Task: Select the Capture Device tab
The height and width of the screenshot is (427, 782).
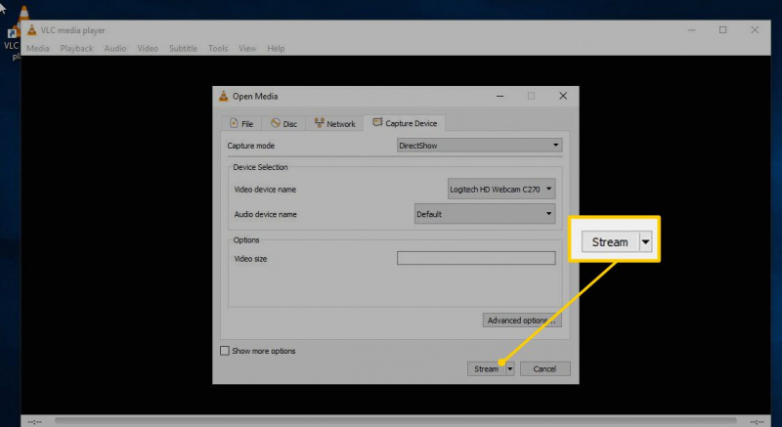Action: point(405,123)
